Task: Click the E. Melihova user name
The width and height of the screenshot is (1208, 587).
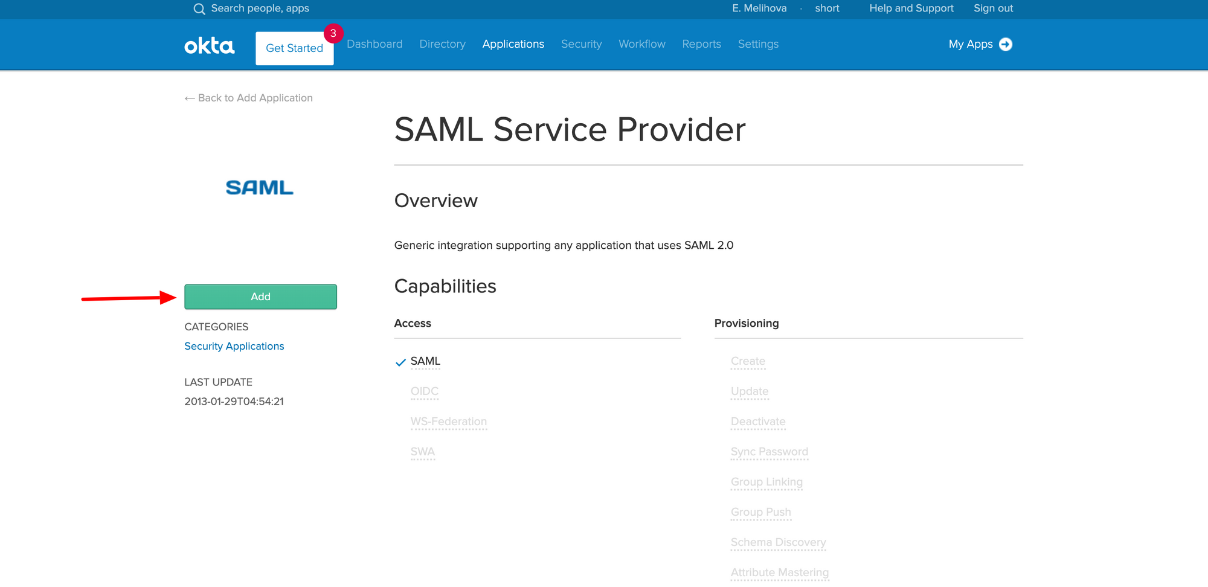Action: click(x=760, y=8)
